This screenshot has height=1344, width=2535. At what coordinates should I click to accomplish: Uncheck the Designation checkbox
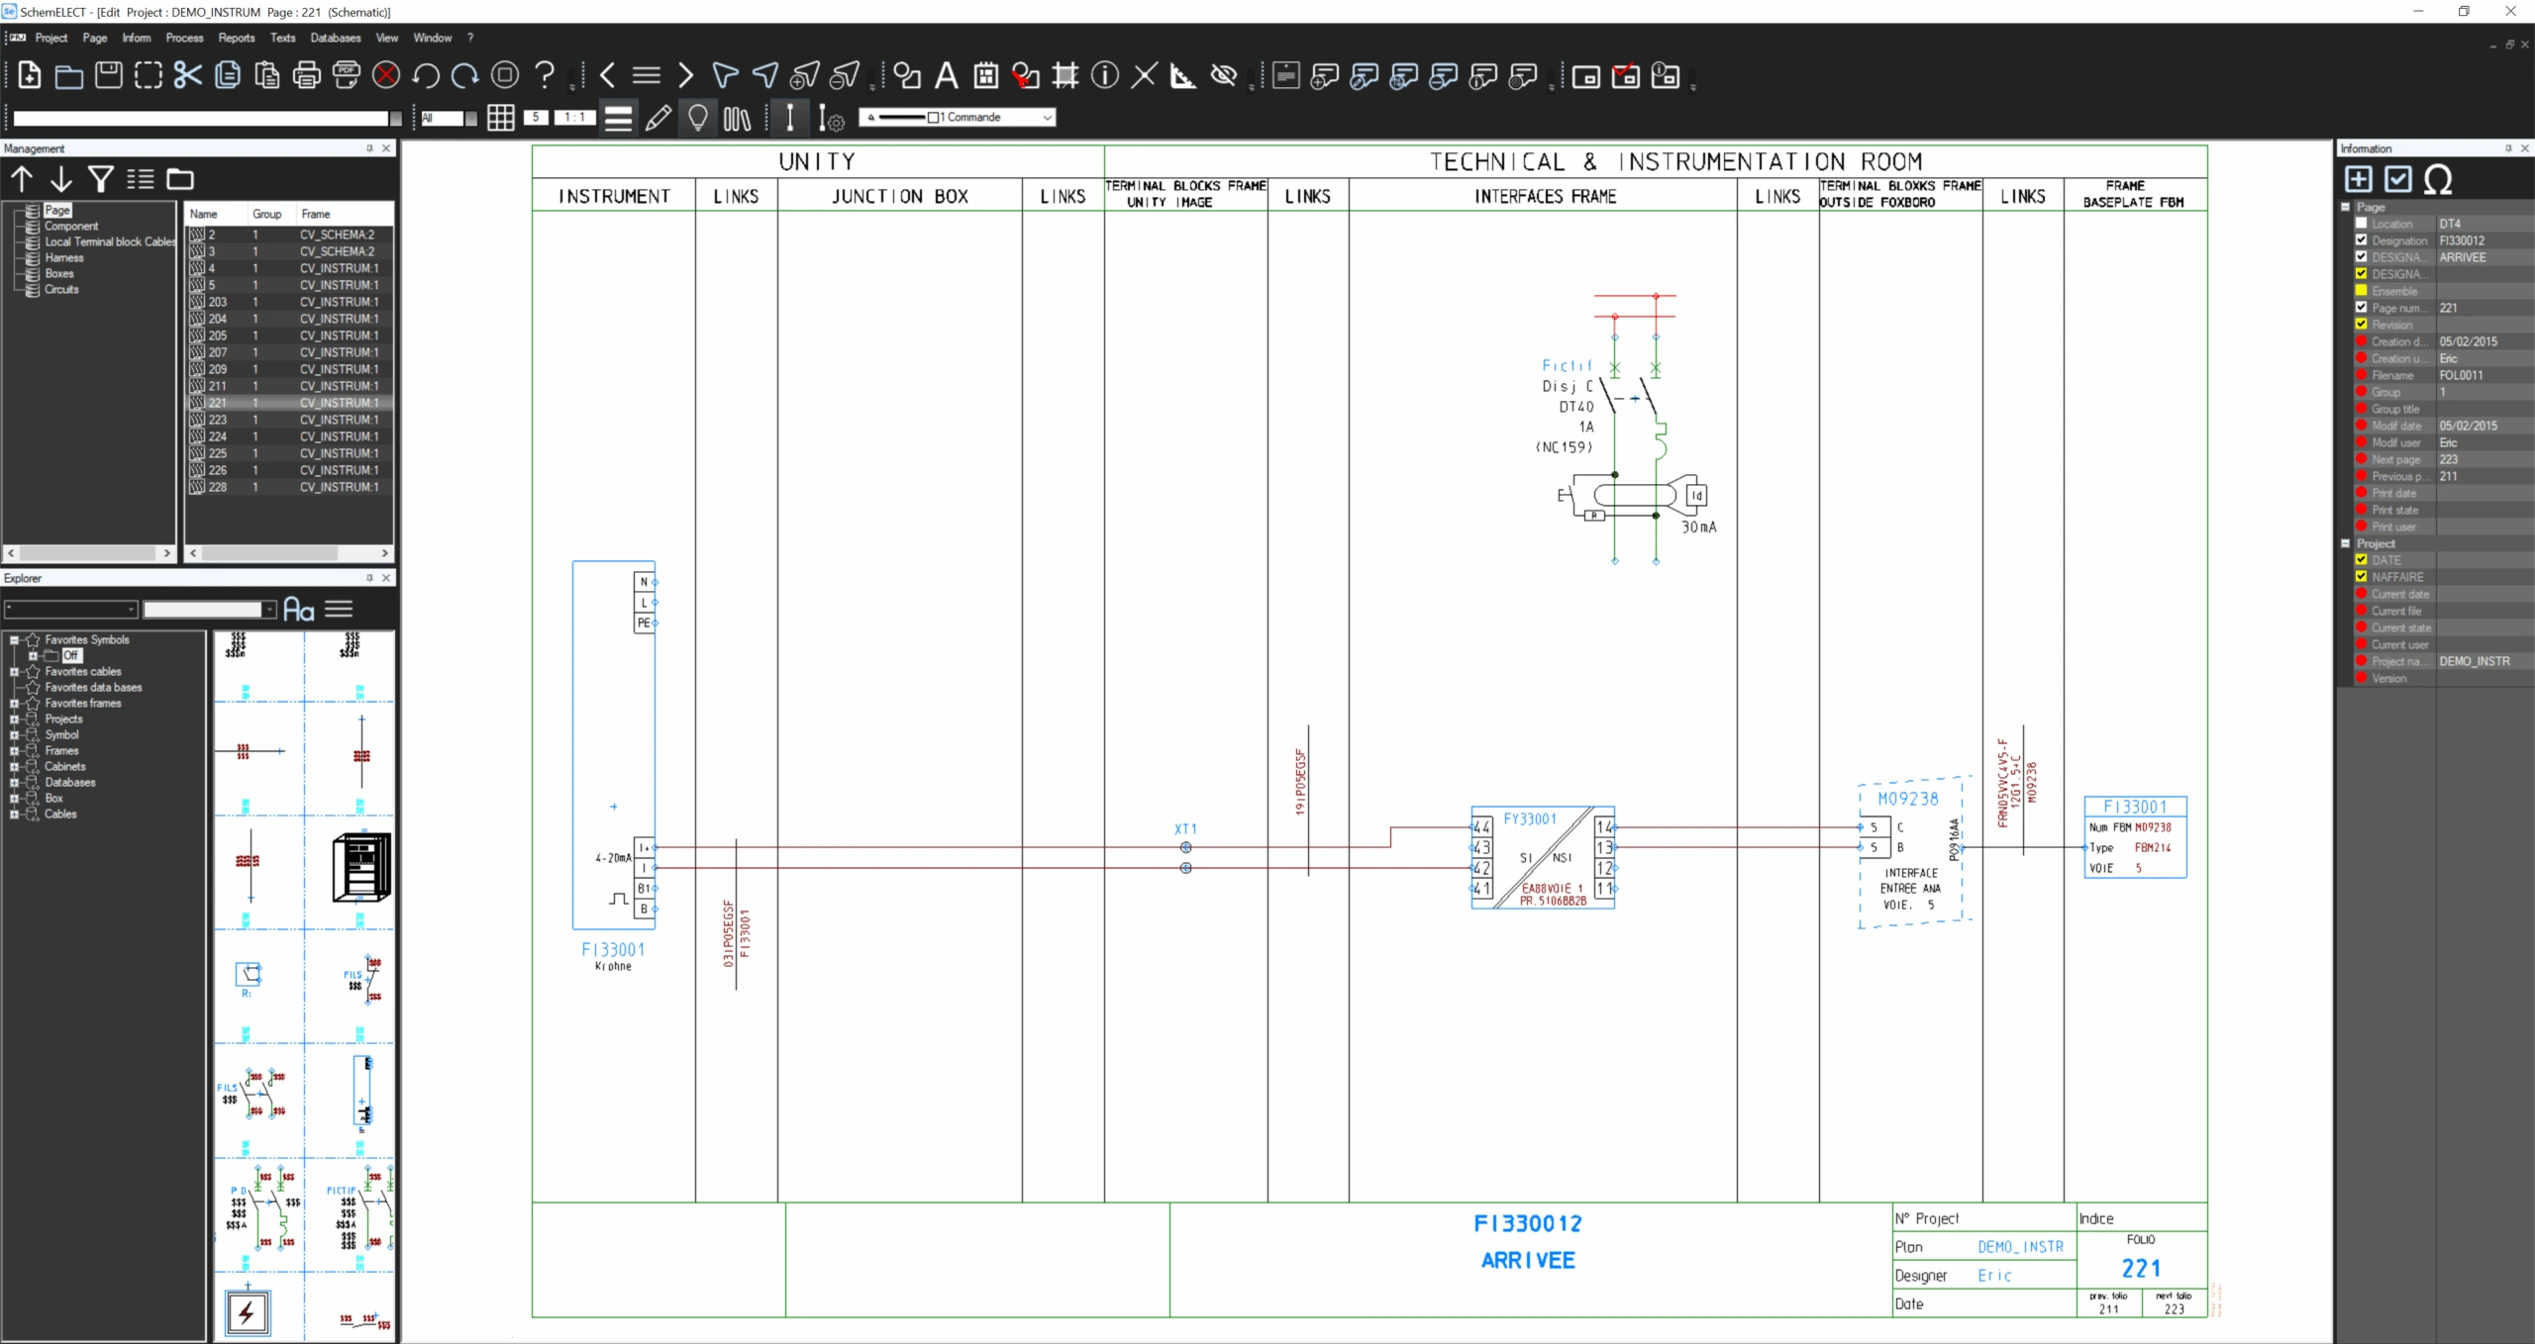(2361, 240)
